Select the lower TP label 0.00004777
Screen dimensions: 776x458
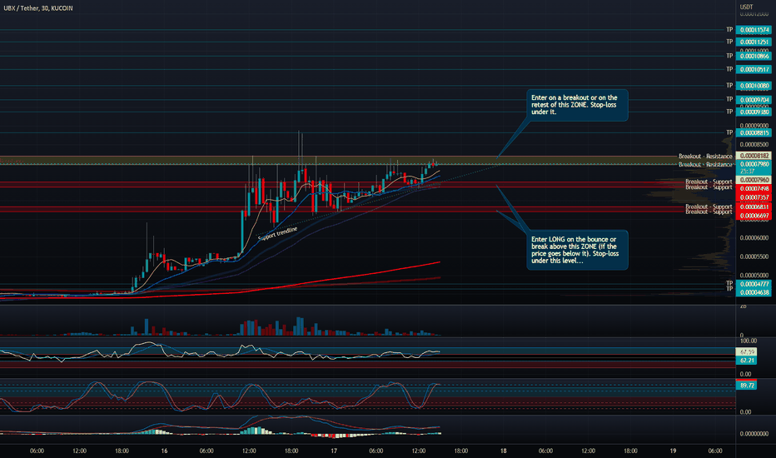pyautogui.click(x=754, y=284)
